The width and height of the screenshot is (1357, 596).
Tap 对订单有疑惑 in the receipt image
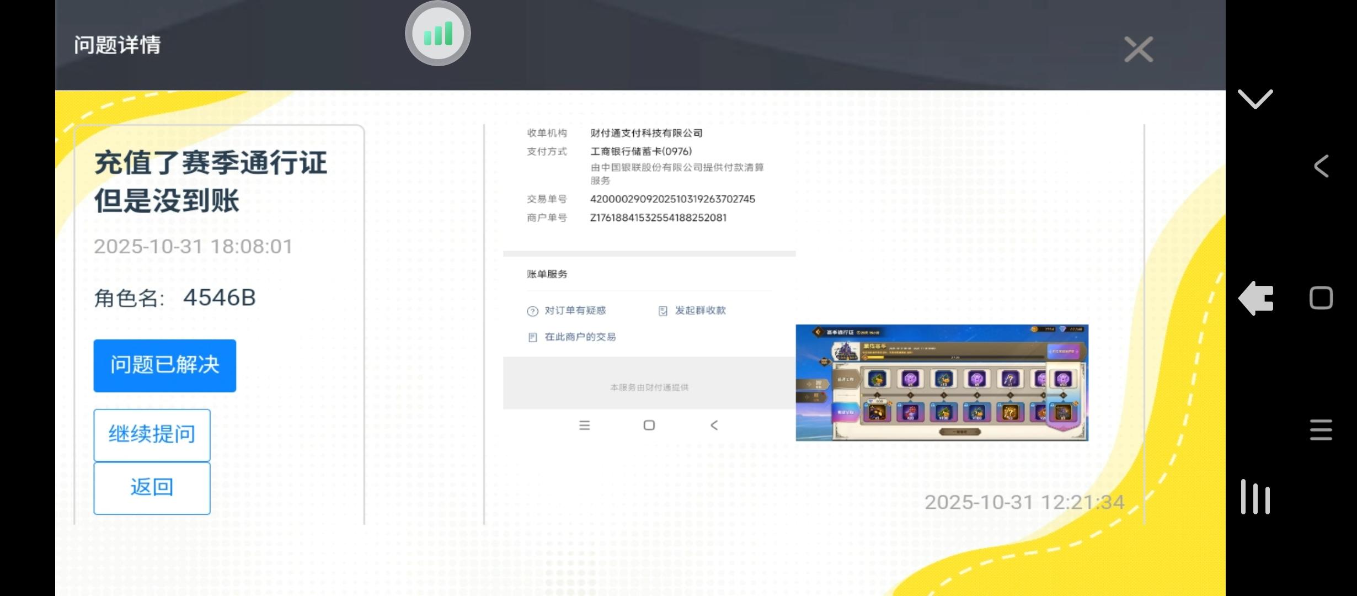pyautogui.click(x=574, y=311)
